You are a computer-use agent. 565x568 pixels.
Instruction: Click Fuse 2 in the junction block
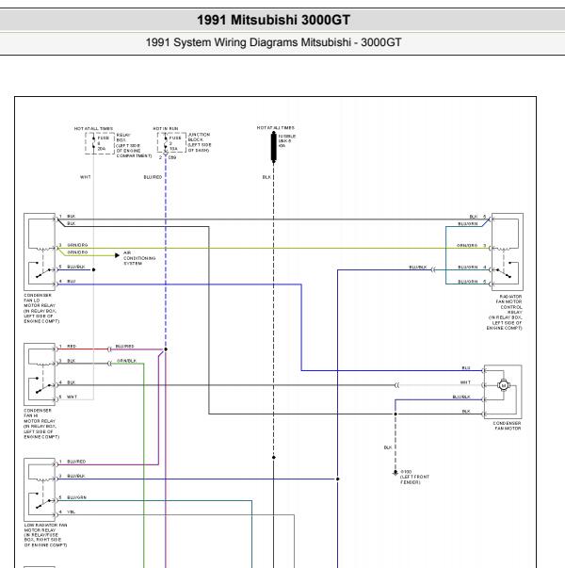[x=171, y=143]
